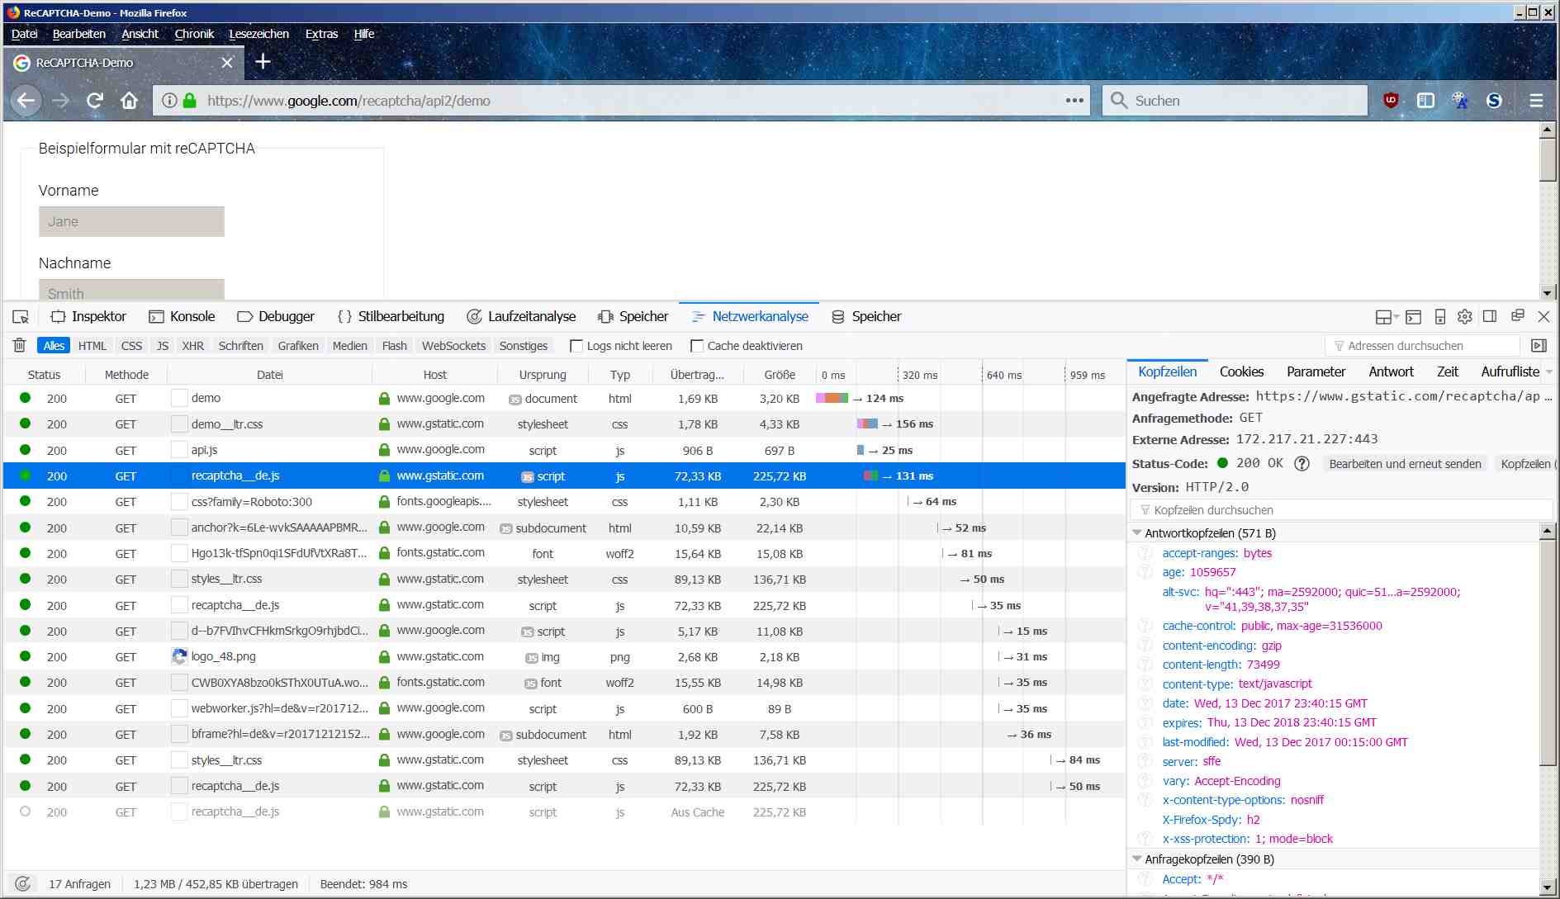
Task: Show the Antwort details tab
Action: 1392,372
